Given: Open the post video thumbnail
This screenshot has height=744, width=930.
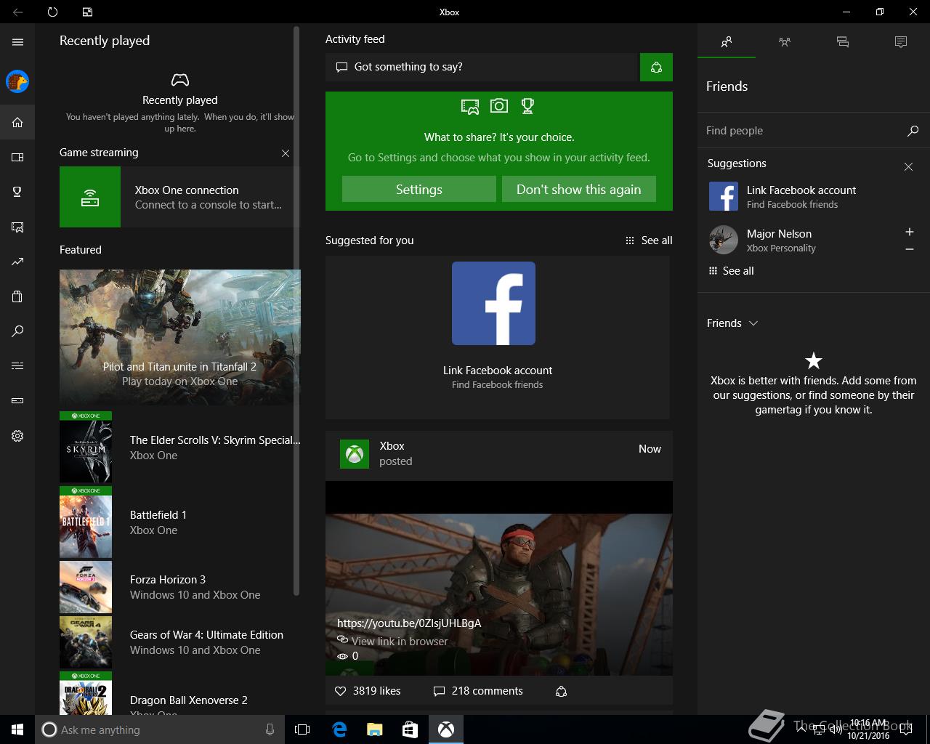Looking at the screenshot, I should pos(499,578).
